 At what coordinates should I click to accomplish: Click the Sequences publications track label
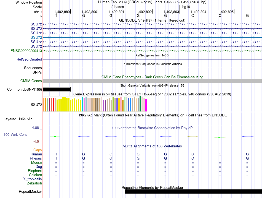[x=33, y=68]
